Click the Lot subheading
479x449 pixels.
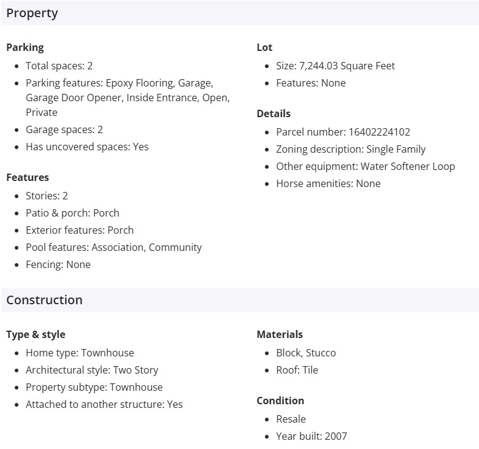click(264, 47)
